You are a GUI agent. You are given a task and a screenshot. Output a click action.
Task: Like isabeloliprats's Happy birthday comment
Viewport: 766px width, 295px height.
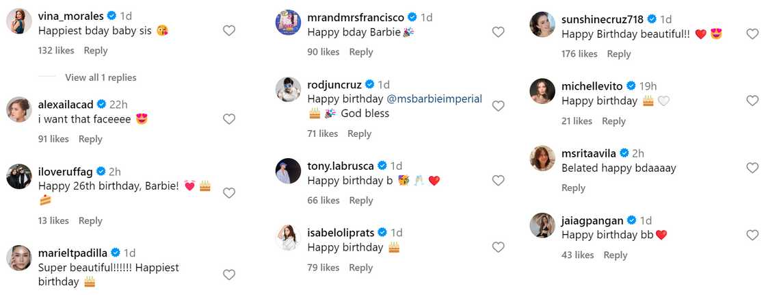point(499,247)
